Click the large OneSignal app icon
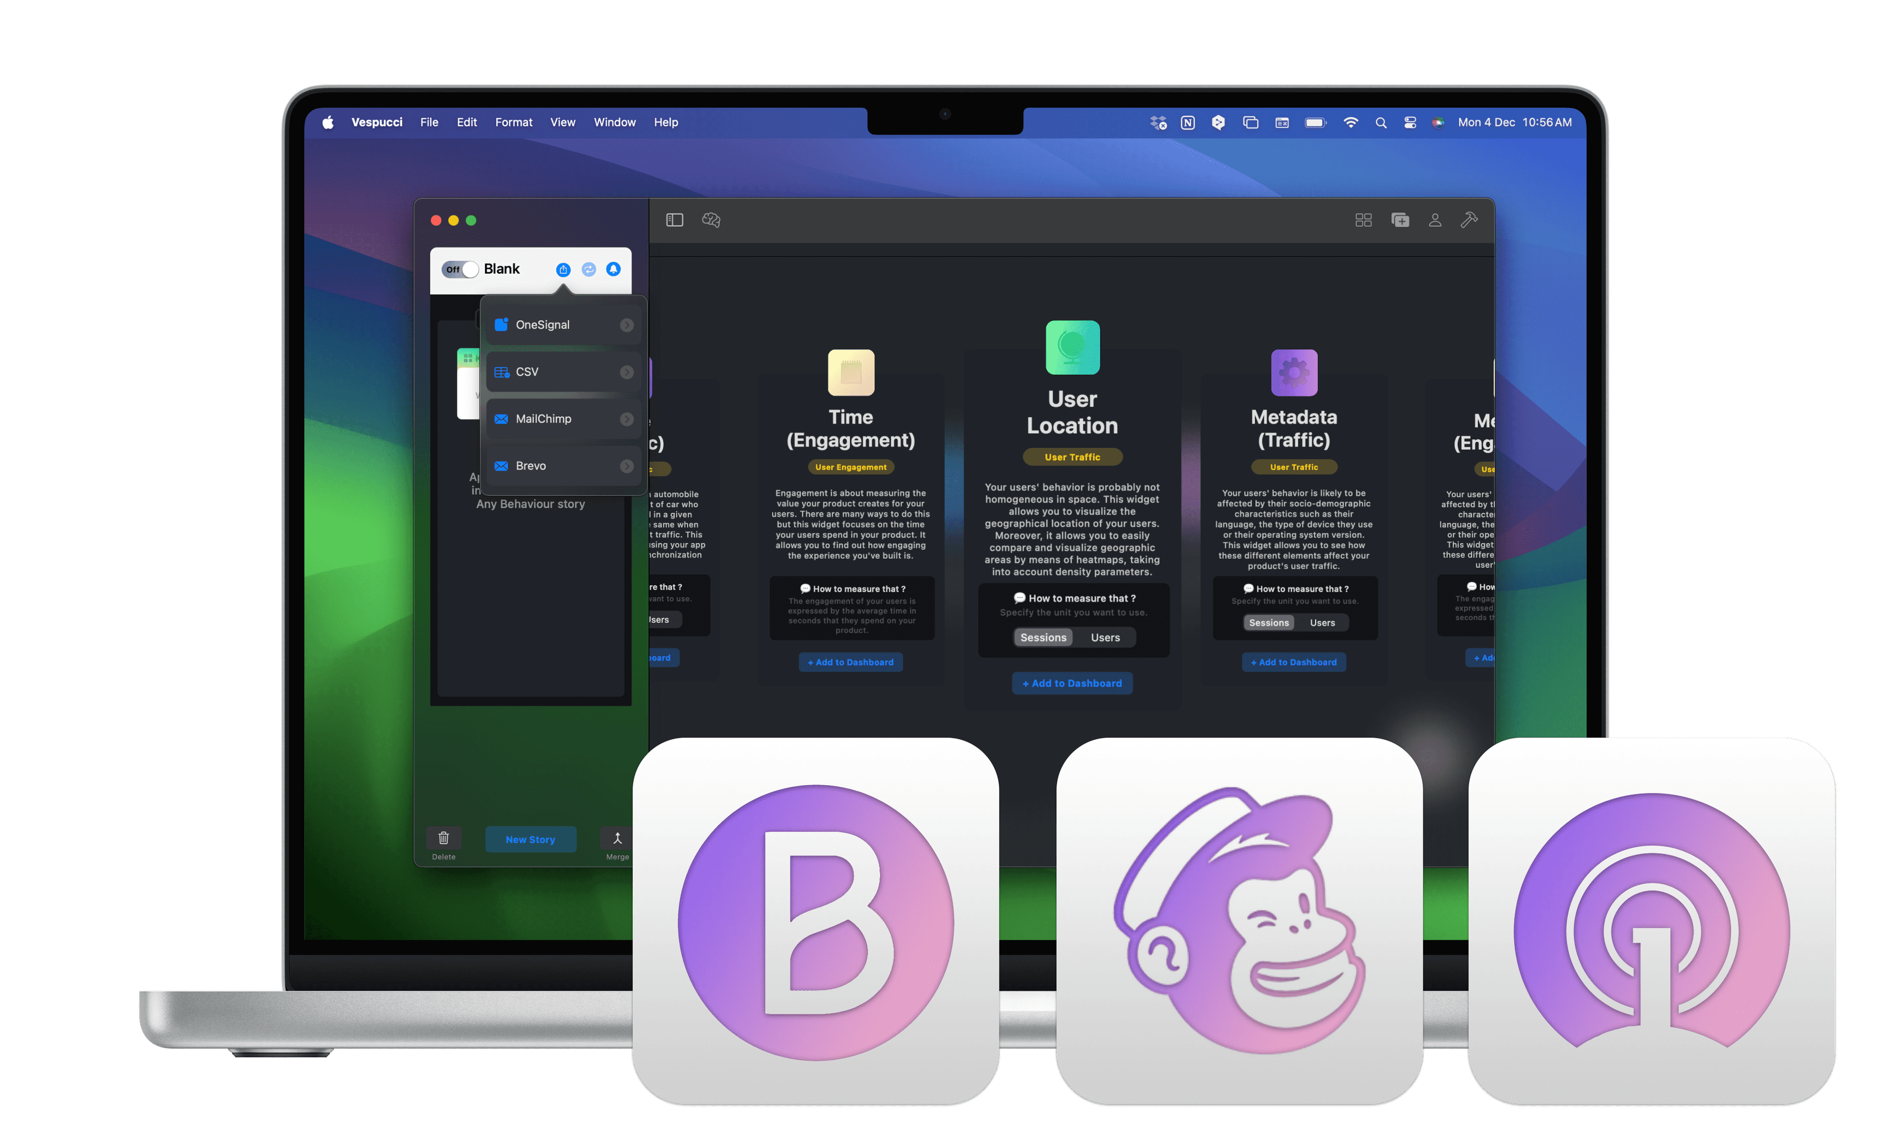The height and width of the screenshot is (1142, 1891). [1652, 921]
